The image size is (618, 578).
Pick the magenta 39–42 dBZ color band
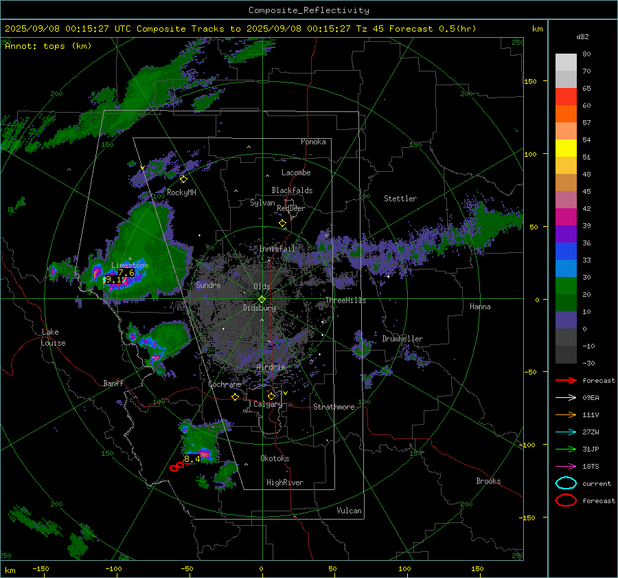click(x=566, y=217)
